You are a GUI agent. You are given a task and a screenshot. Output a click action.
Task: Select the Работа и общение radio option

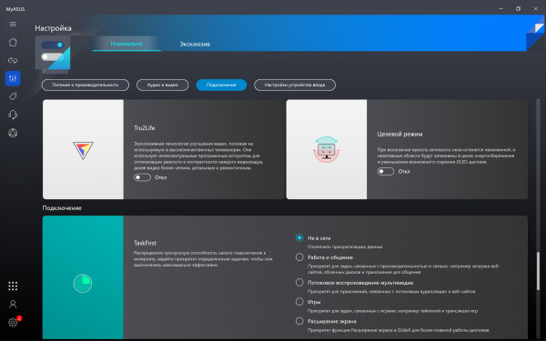pos(299,257)
